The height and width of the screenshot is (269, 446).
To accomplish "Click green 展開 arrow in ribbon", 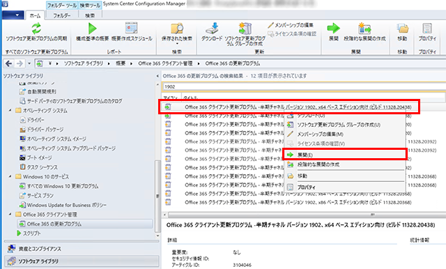I will click(333, 28).
